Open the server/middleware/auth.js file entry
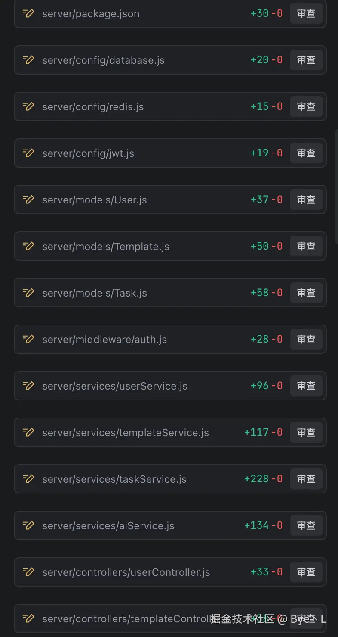 click(104, 340)
